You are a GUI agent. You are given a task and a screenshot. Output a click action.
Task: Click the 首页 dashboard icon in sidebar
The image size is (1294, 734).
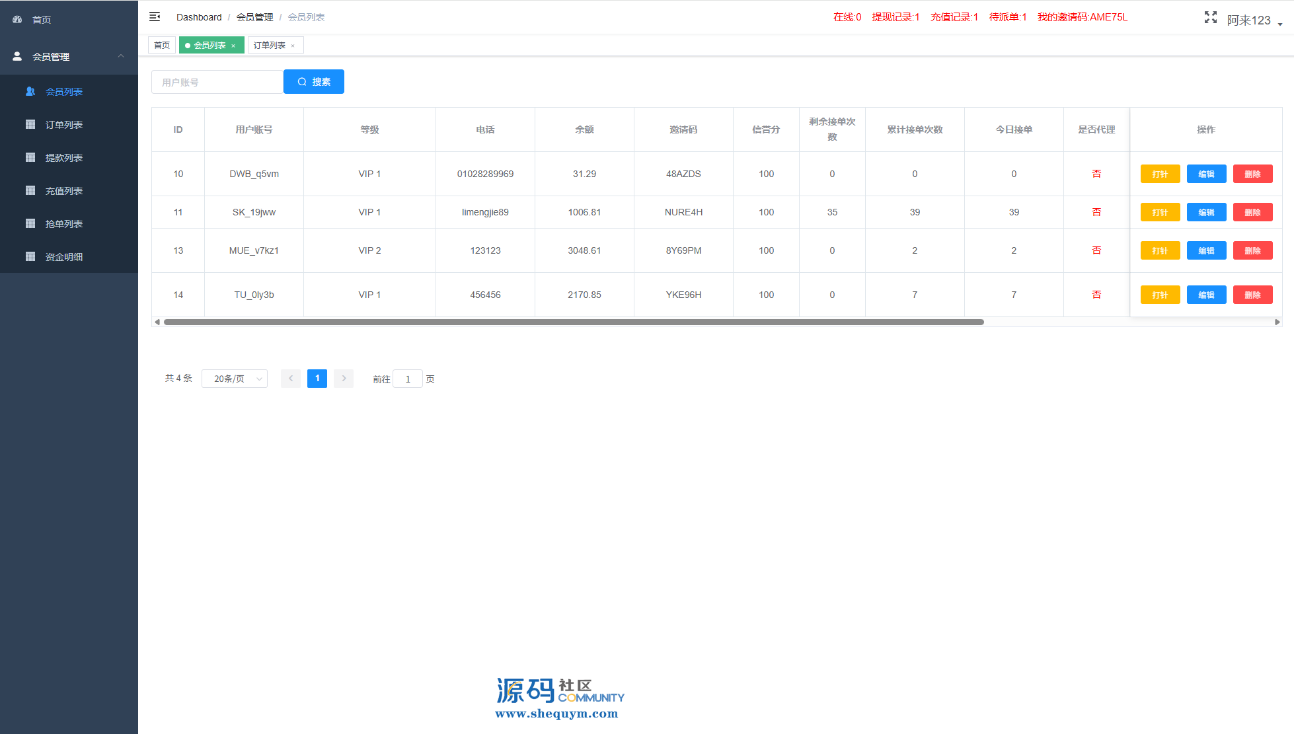[18, 20]
